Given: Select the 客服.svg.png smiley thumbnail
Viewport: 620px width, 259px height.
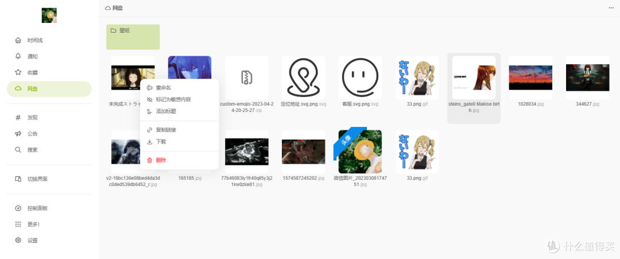Looking at the screenshot, I should [360, 78].
